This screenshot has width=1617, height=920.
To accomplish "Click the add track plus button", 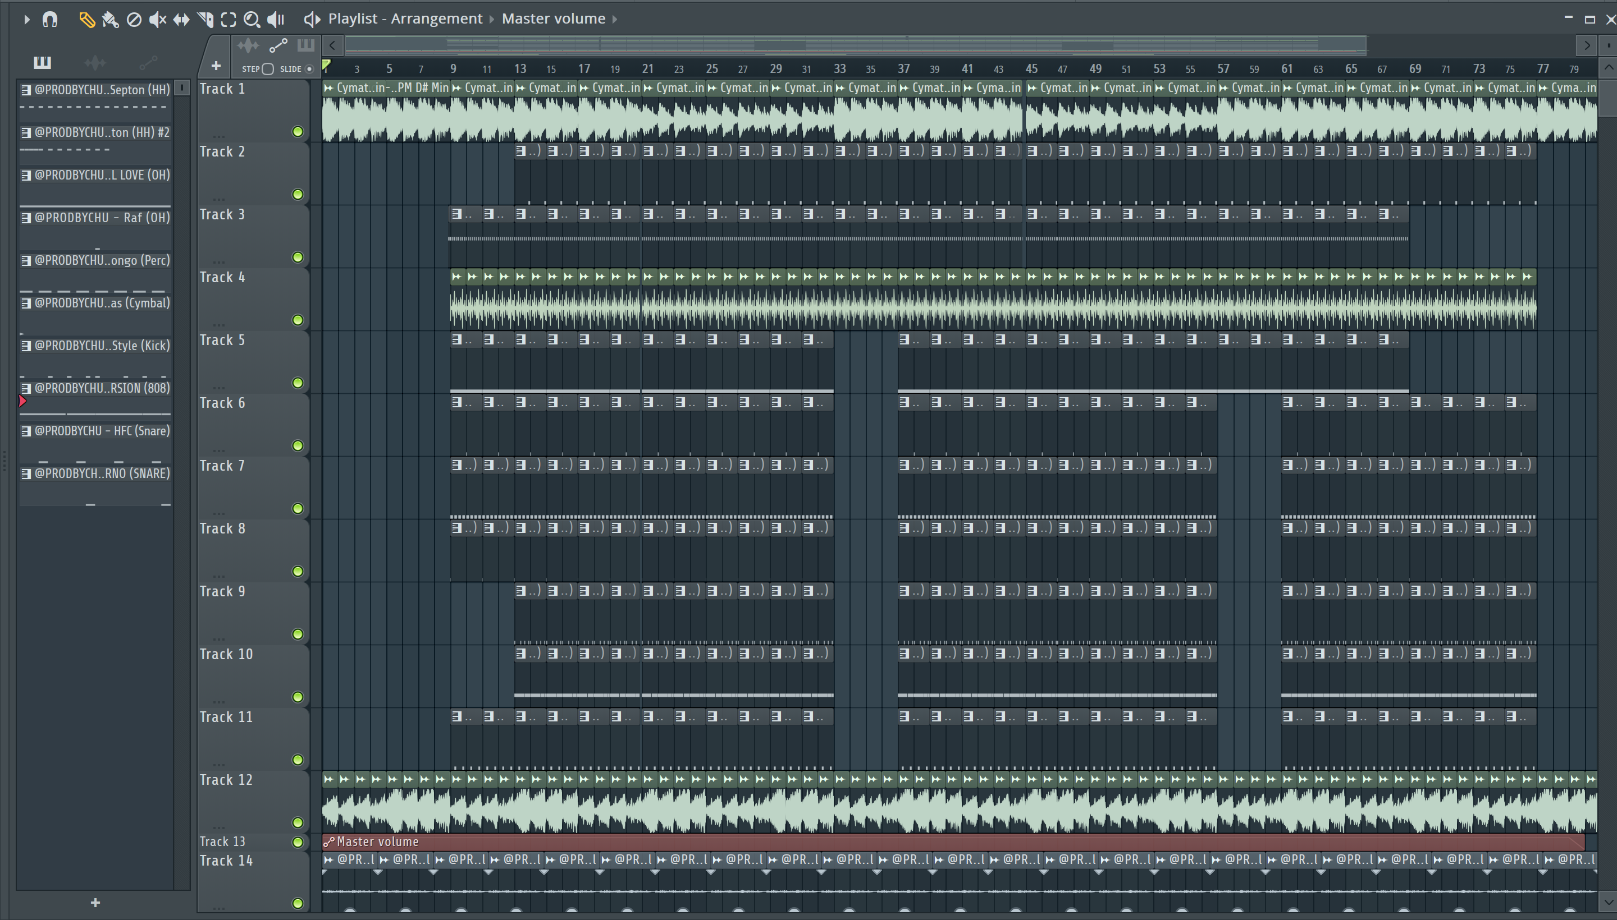I will (x=216, y=66).
